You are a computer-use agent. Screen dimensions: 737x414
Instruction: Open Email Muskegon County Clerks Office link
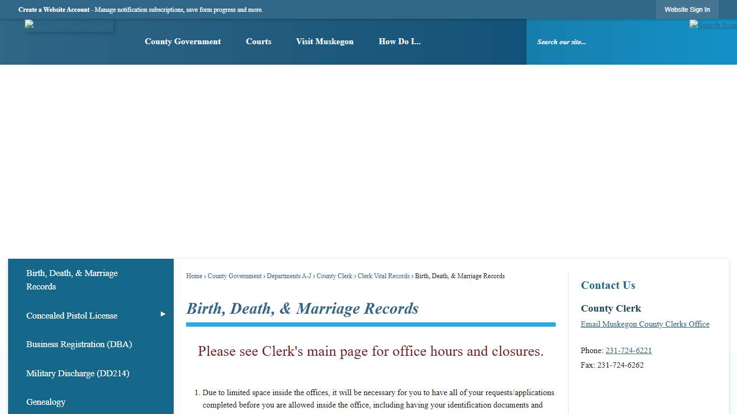point(645,323)
